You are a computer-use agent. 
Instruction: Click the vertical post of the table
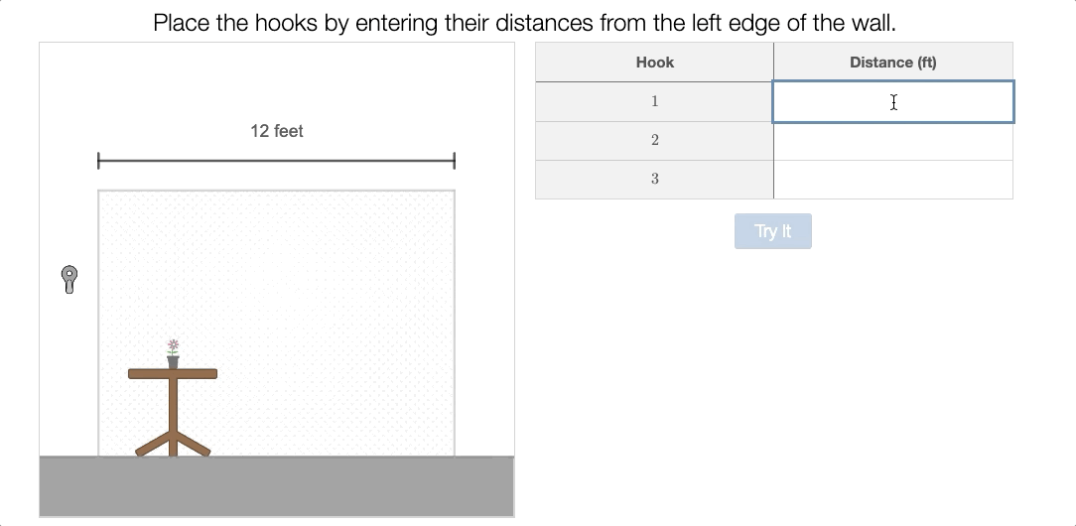tap(173, 406)
